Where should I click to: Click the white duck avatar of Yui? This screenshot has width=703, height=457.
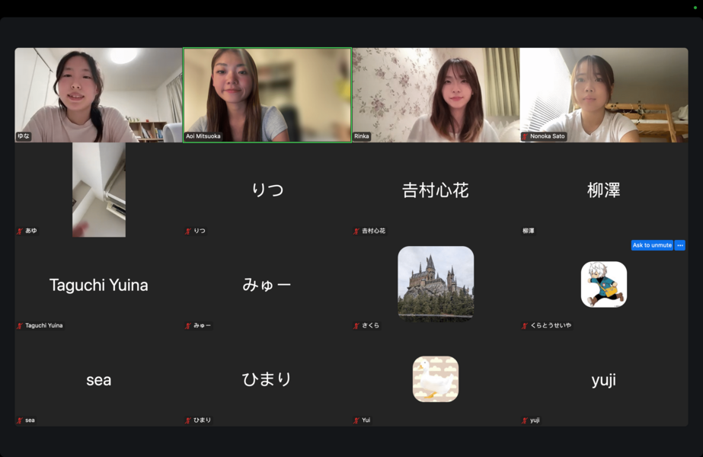pos(436,379)
